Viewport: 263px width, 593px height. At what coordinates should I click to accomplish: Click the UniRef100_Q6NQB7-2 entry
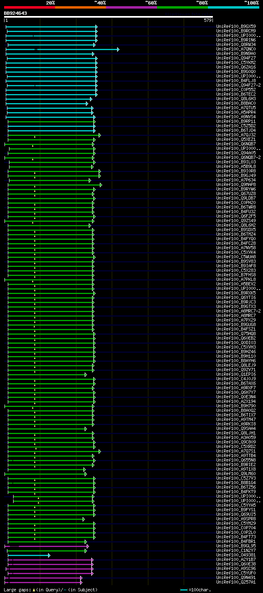pos(239,157)
